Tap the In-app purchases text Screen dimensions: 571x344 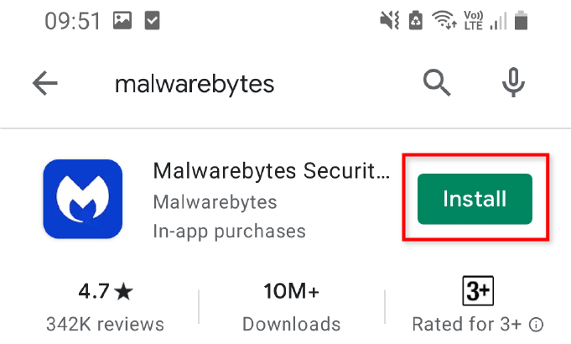229,232
